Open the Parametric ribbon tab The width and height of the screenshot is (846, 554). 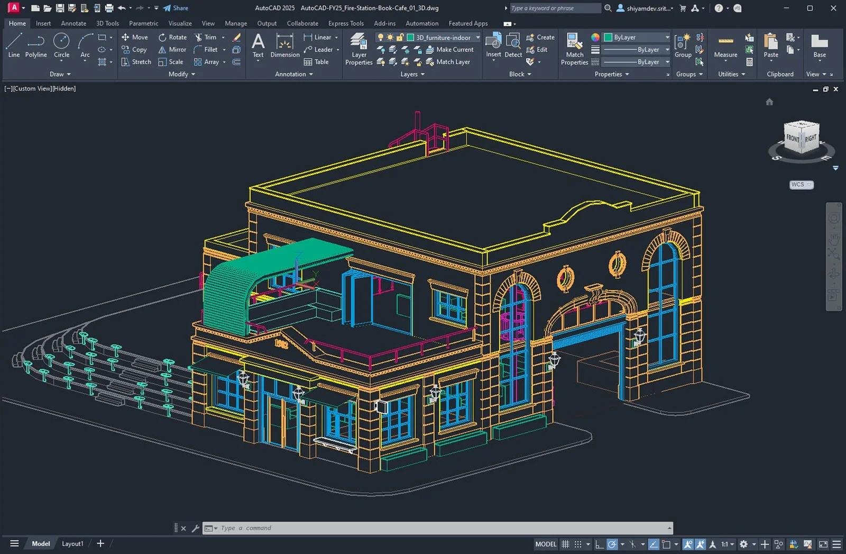143,23
